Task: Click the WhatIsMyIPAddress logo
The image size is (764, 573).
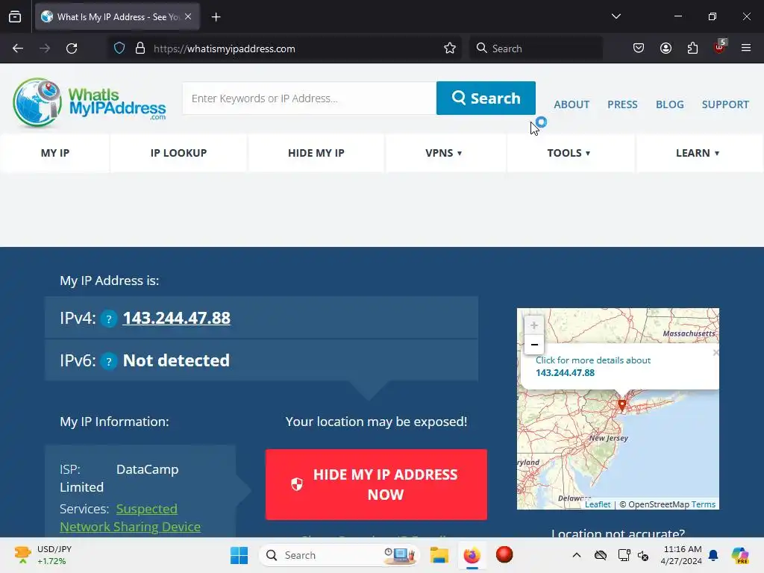Action: point(90,102)
